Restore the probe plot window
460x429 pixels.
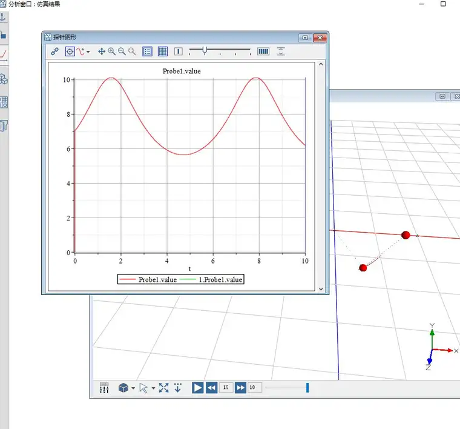click(305, 38)
